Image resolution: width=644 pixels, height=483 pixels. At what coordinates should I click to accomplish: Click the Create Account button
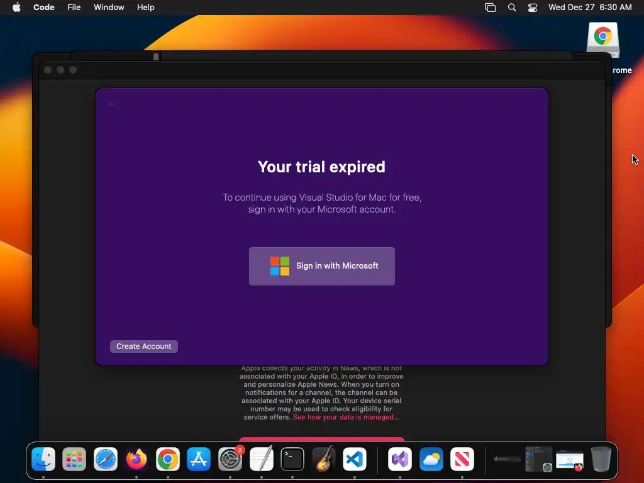[144, 347]
